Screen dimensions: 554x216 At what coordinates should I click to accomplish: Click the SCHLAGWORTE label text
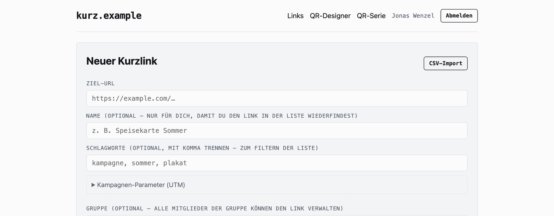click(x=202, y=148)
